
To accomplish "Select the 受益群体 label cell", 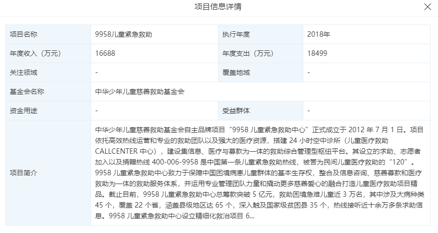I will coord(260,111).
